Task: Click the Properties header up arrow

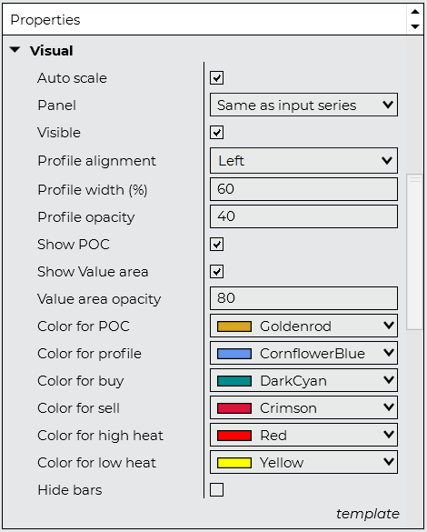Action: (x=415, y=12)
